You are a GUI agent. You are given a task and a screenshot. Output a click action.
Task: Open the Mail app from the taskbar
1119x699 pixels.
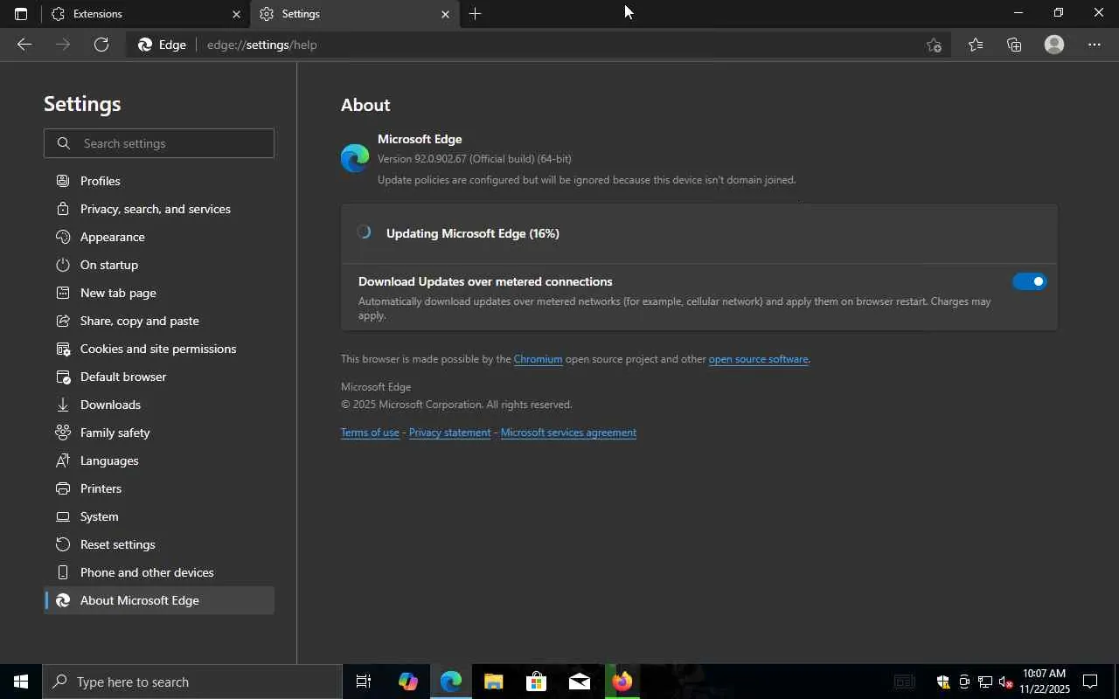click(x=580, y=682)
